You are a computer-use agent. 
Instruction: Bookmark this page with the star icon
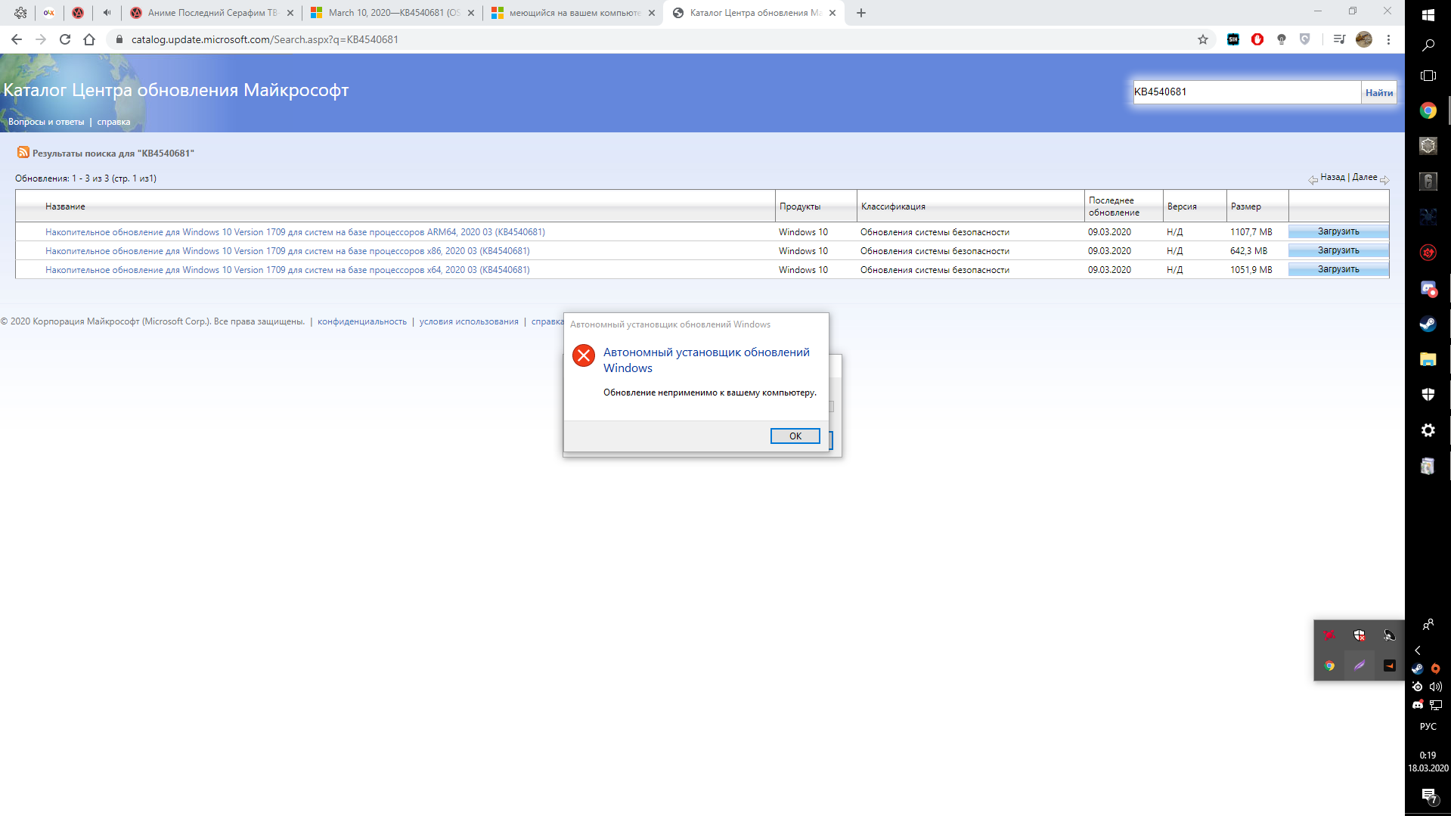click(x=1203, y=39)
